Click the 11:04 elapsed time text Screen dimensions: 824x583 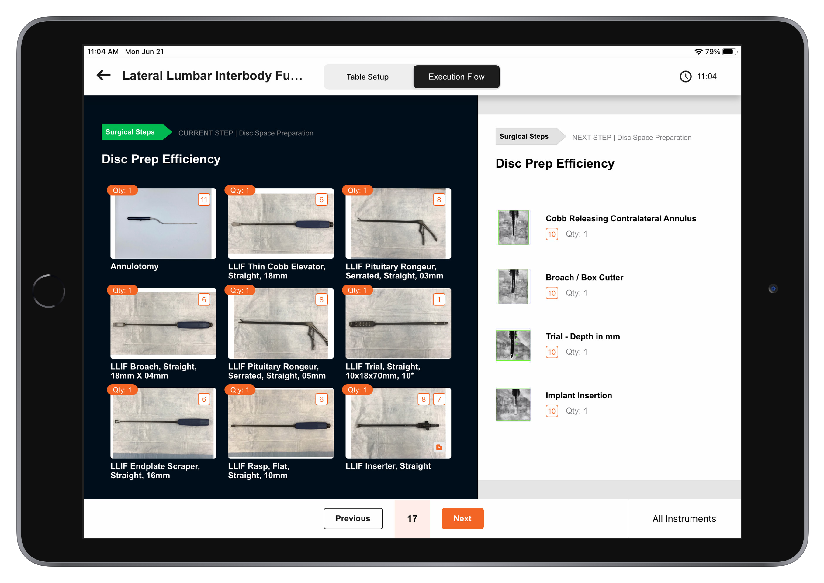click(x=706, y=77)
